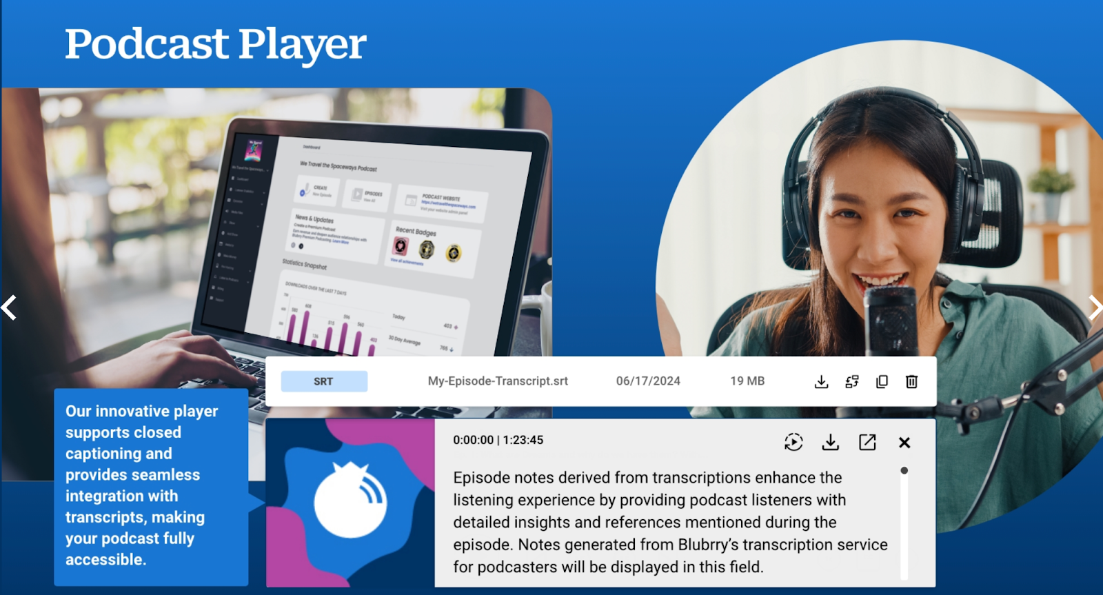Advance to the next slide arrow

coord(1095,307)
